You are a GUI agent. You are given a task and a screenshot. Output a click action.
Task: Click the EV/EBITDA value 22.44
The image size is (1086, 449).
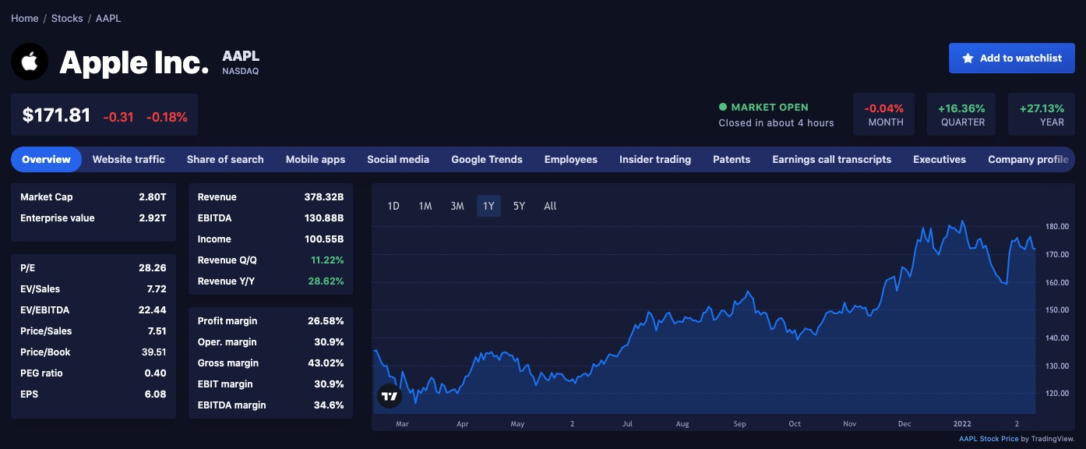pyautogui.click(x=153, y=310)
